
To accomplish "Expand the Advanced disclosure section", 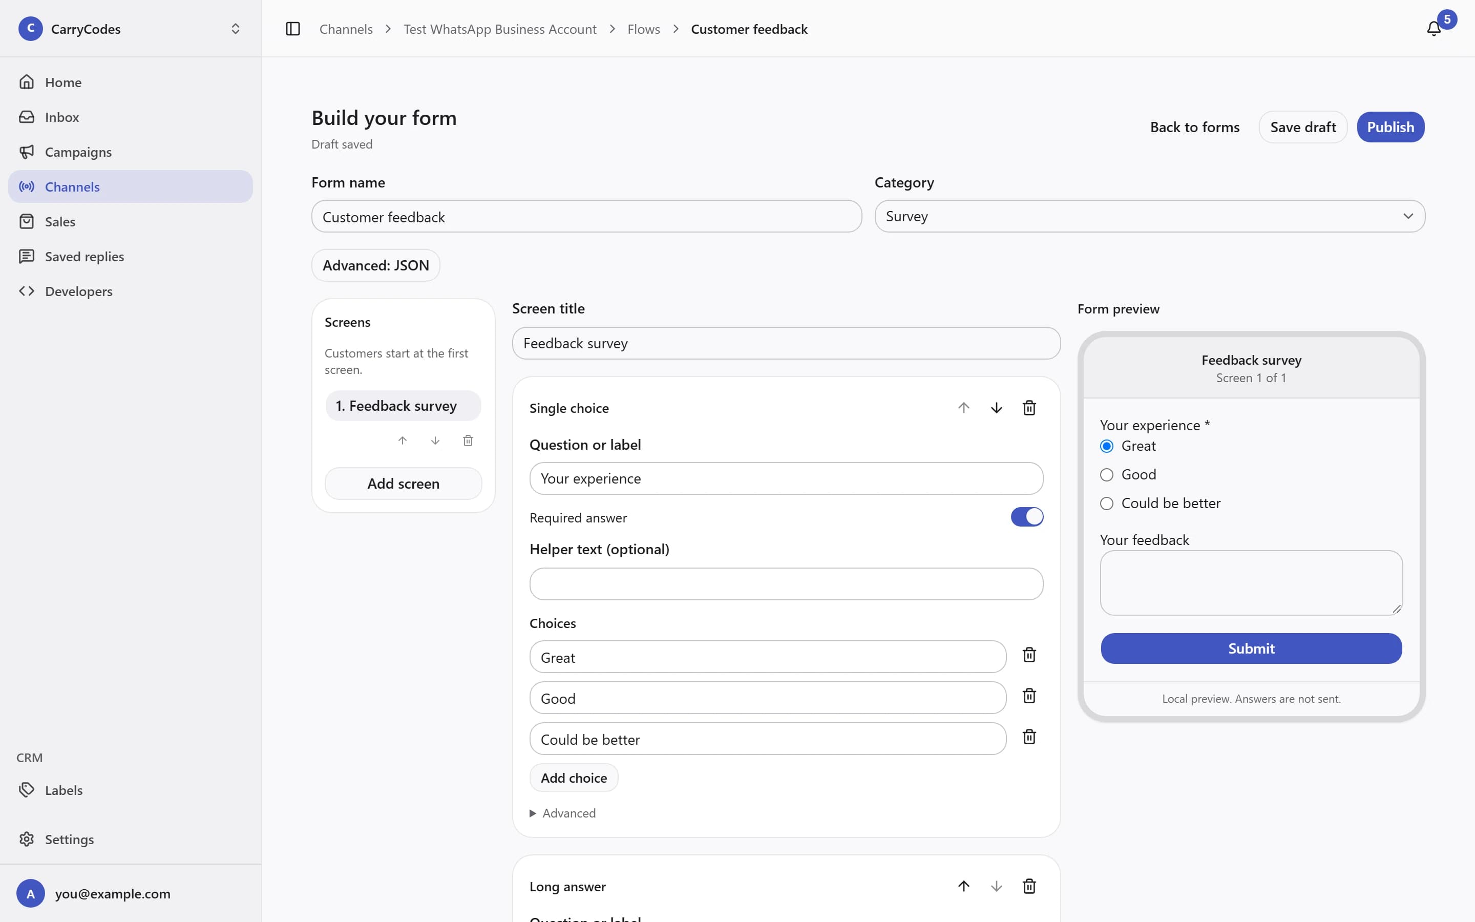I will tap(562, 813).
